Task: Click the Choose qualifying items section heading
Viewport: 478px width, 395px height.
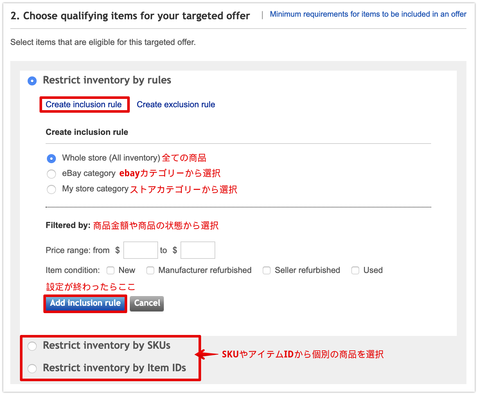Action: 130,16
